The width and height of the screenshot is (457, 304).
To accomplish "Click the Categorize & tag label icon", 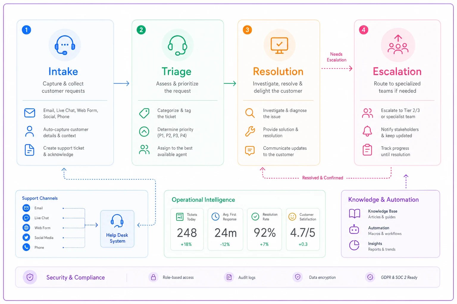I will point(144,113).
